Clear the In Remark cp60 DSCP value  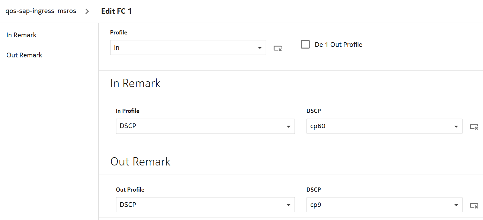(x=474, y=127)
